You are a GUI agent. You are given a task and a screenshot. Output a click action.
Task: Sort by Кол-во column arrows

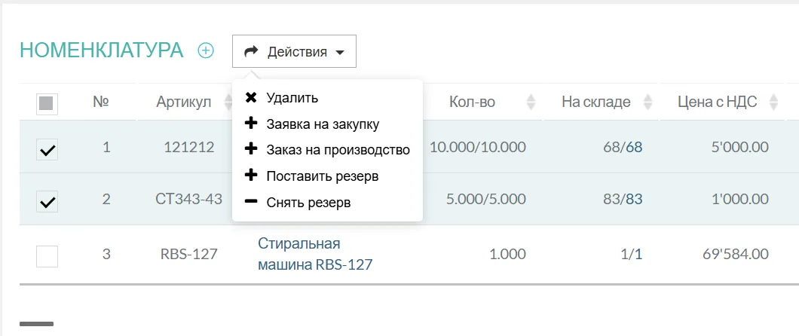531,102
